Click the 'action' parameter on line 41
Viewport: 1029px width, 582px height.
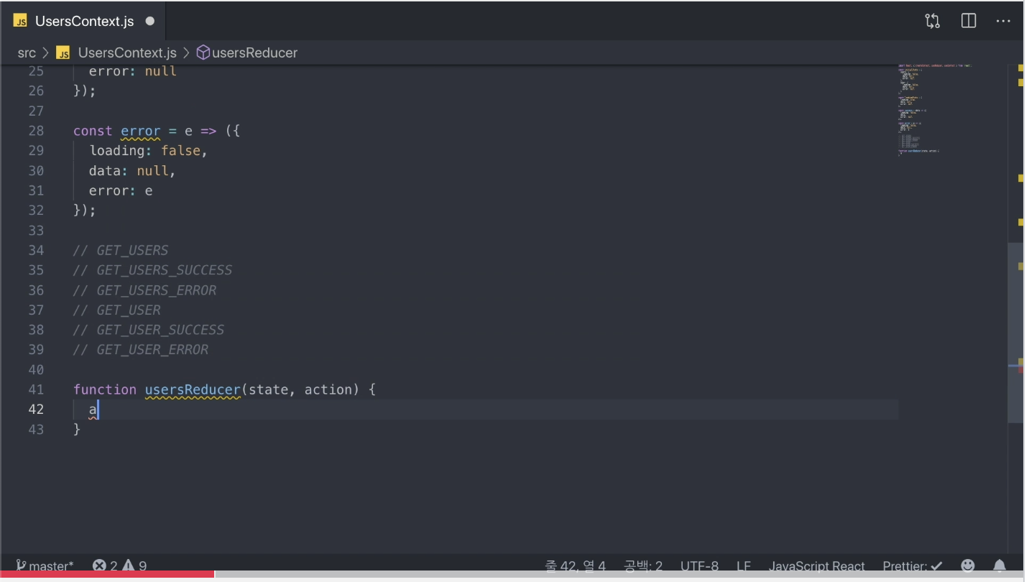coord(328,389)
